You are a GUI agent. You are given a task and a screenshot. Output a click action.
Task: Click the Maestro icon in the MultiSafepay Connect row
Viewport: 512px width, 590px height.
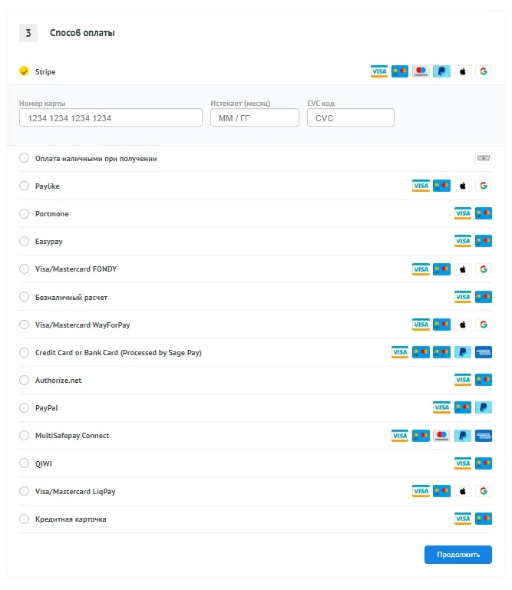tap(441, 436)
